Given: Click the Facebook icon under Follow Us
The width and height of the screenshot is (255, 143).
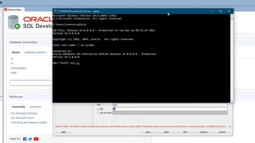Looking at the screenshot, I should point(25,139).
